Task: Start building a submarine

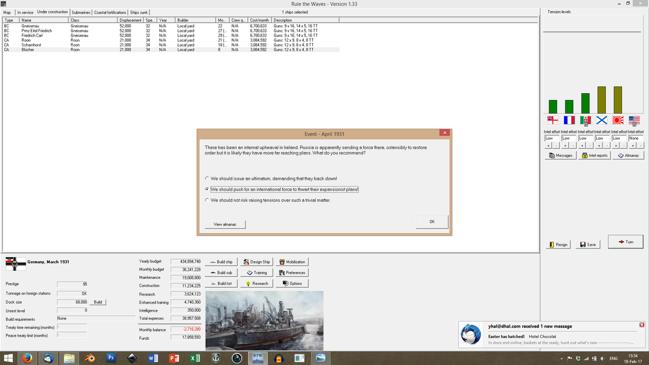Action: pyautogui.click(x=221, y=272)
